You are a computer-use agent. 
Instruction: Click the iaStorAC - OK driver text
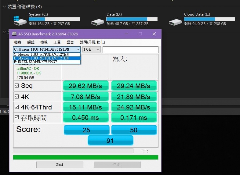point(28,69)
